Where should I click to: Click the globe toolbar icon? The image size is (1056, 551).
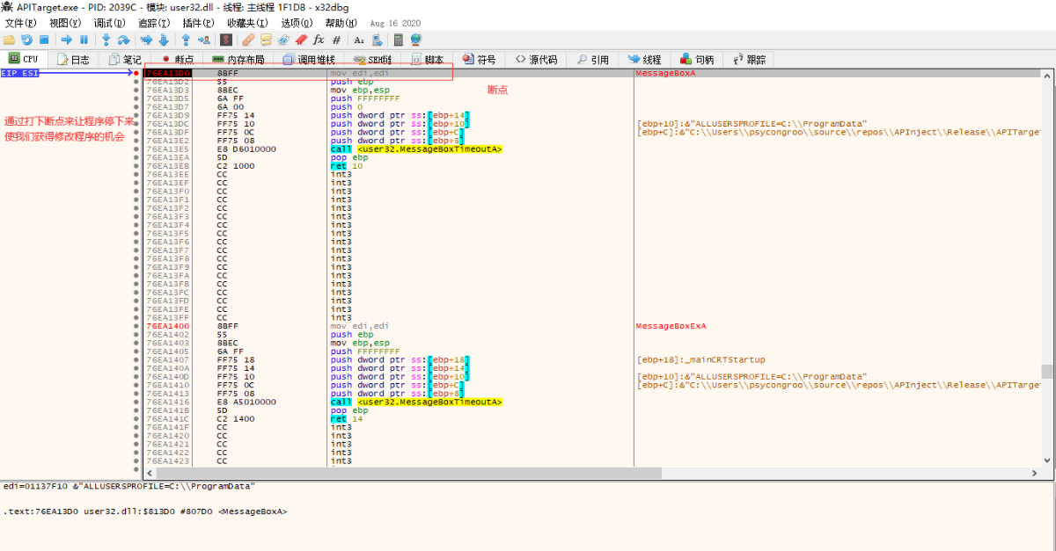[x=416, y=40]
